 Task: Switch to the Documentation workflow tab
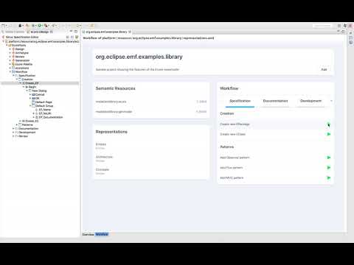click(x=275, y=101)
